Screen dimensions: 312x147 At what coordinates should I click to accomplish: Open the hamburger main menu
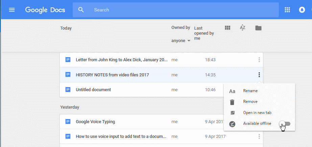pyautogui.click(x=12, y=10)
